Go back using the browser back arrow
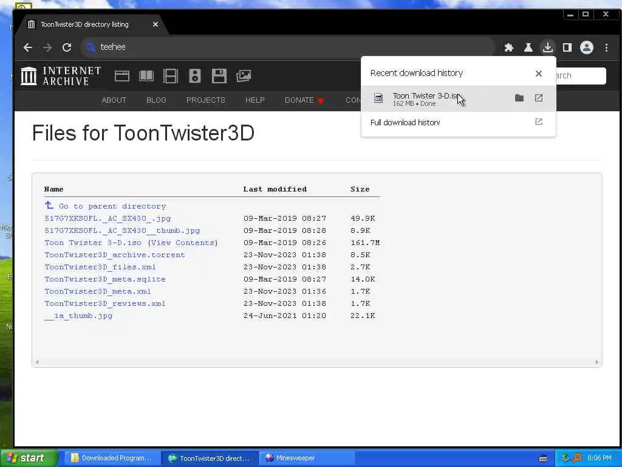 (28, 47)
